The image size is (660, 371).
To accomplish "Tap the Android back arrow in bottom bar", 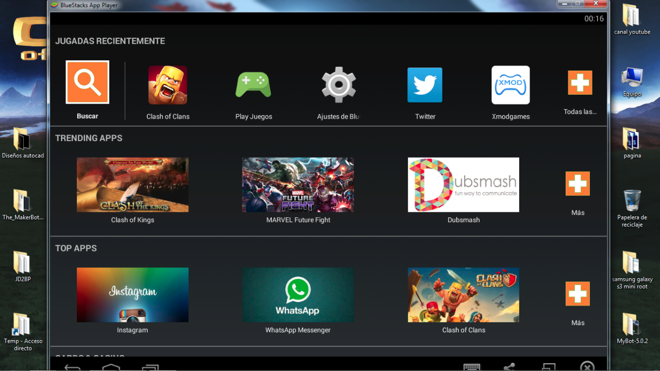I will [72, 367].
